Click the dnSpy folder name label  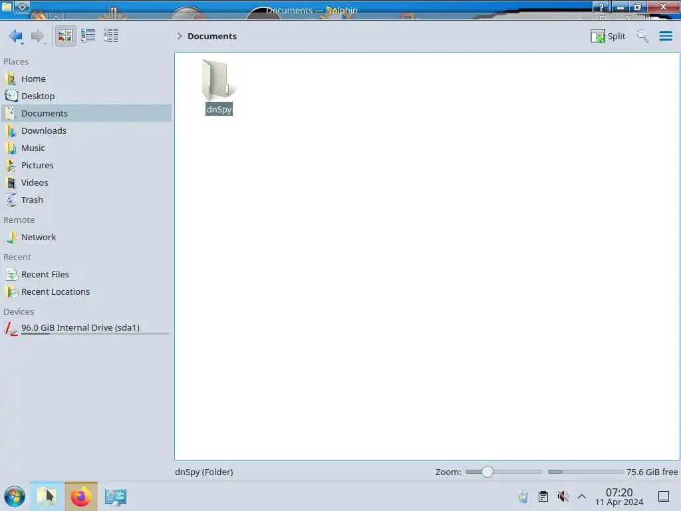[219, 109]
